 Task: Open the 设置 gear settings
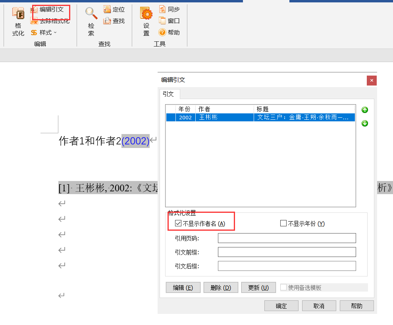(146, 14)
